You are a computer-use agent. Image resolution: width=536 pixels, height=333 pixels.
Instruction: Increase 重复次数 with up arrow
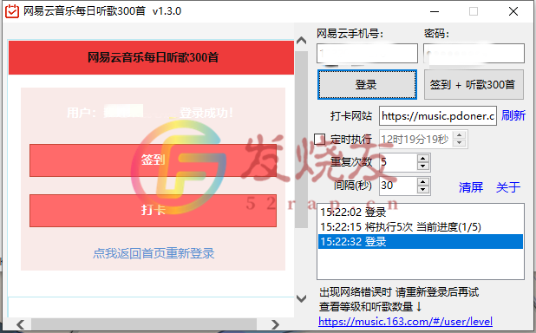[423, 159]
